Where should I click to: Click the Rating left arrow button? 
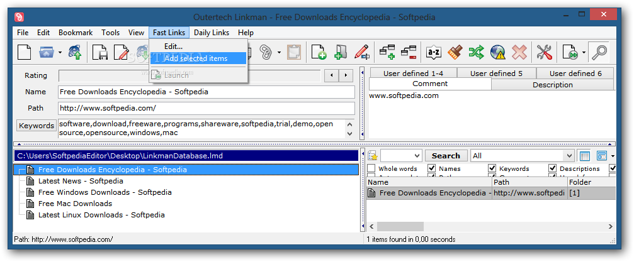pos(331,75)
